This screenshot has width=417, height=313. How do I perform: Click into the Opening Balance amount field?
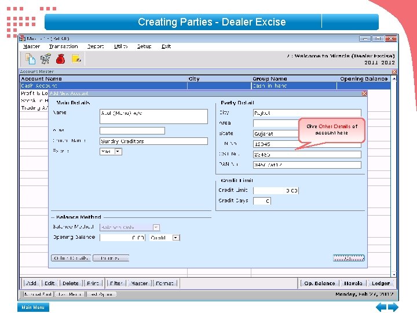(122, 238)
